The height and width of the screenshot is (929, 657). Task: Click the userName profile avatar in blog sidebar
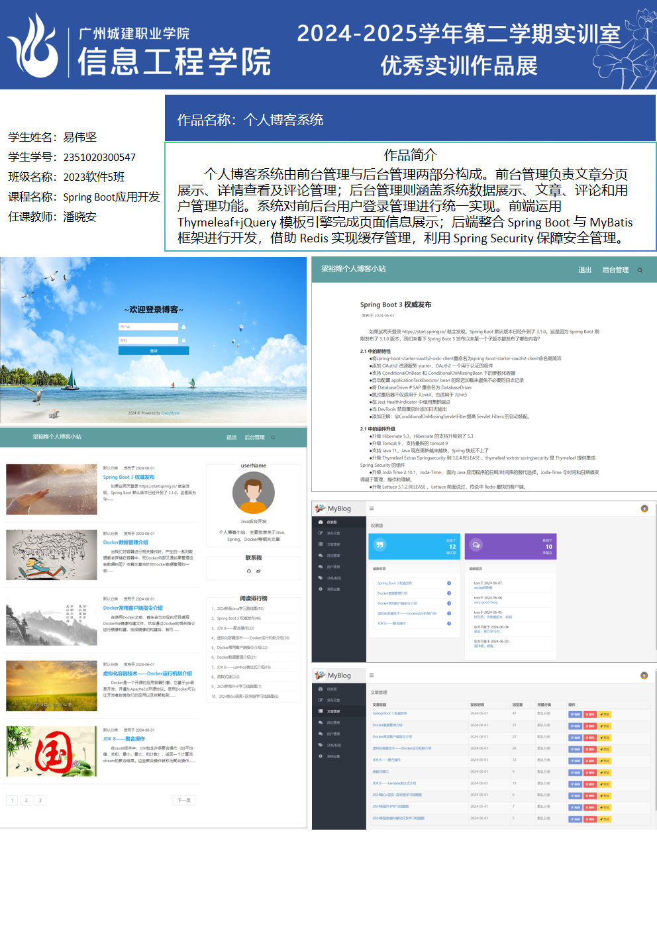tap(254, 493)
